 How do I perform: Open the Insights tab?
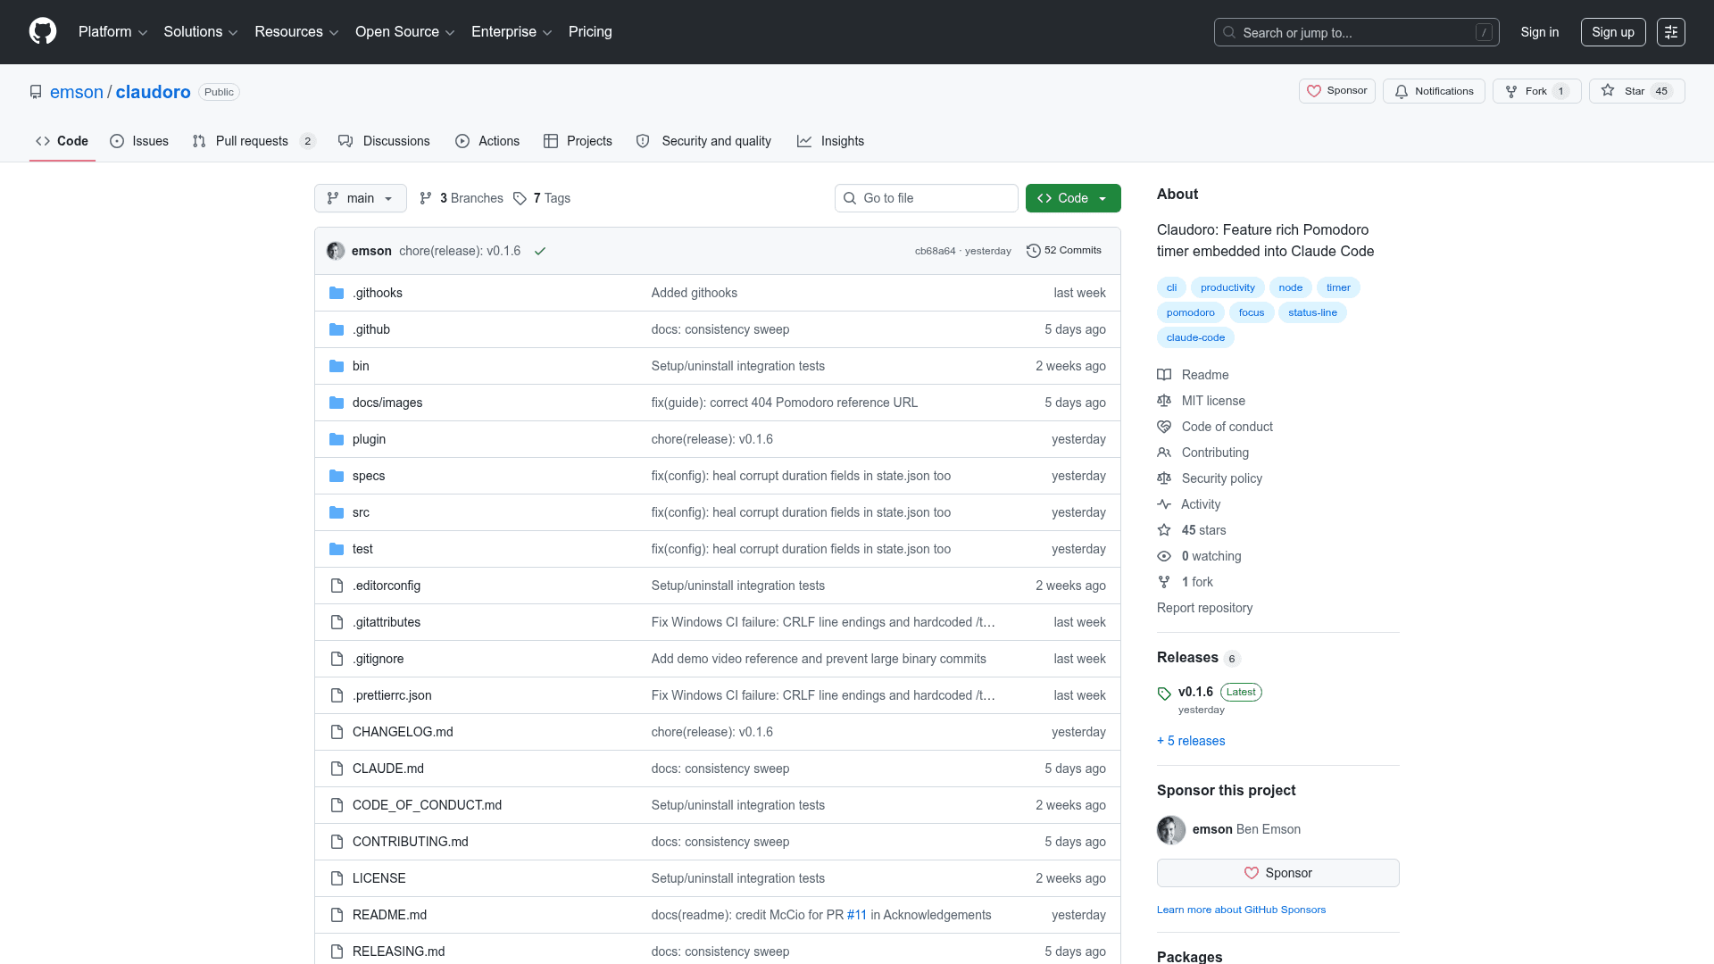(830, 141)
